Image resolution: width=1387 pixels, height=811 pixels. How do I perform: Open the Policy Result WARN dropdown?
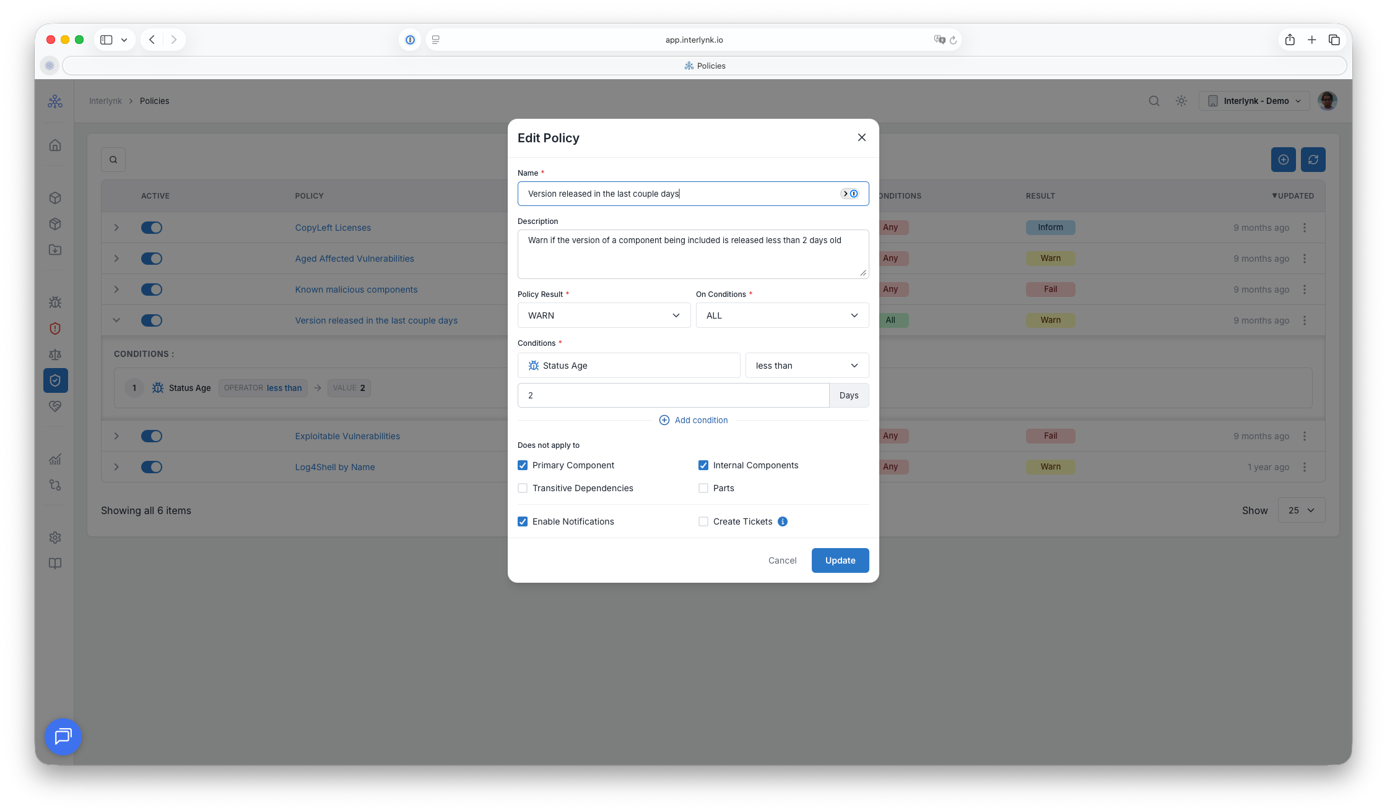[x=604, y=315]
